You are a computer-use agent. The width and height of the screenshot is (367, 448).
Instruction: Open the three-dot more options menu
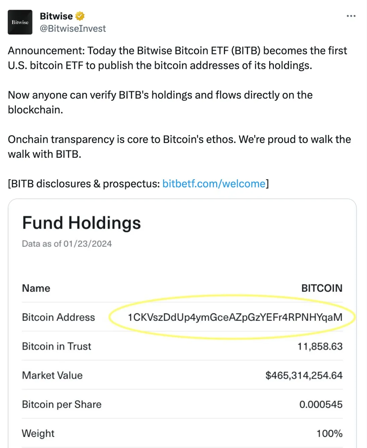point(351,16)
